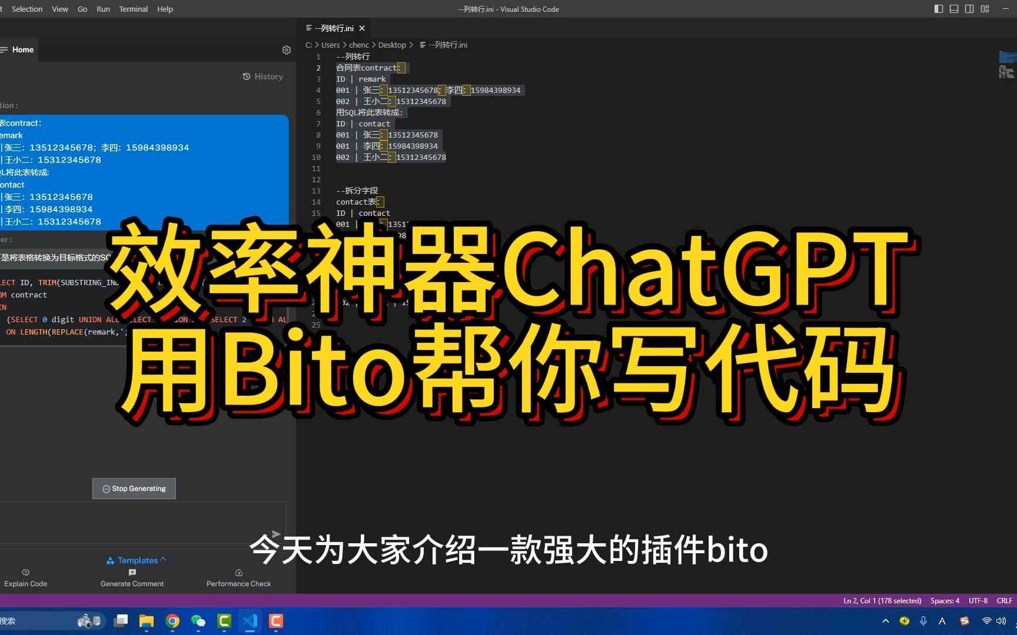Open Wi-Fi network tray icon
The height and width of the screenshot is (635, 1017).
point(986,621)
